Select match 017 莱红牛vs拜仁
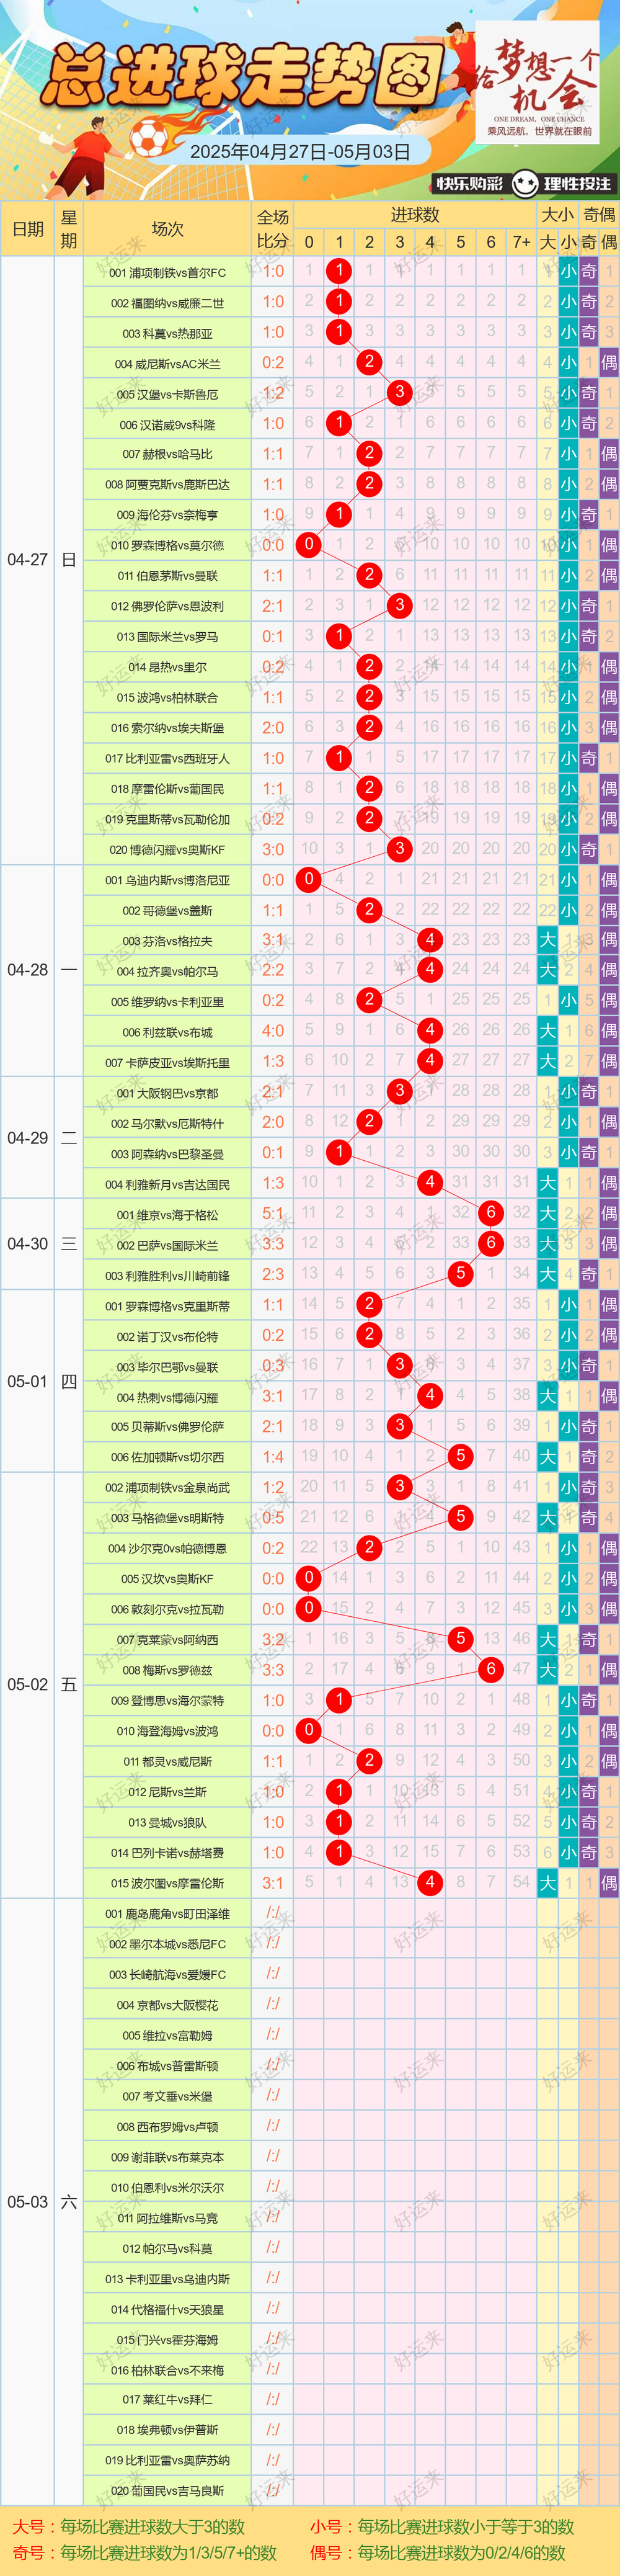Viewport: 620px width, 2576px height. pos(168,2399)
